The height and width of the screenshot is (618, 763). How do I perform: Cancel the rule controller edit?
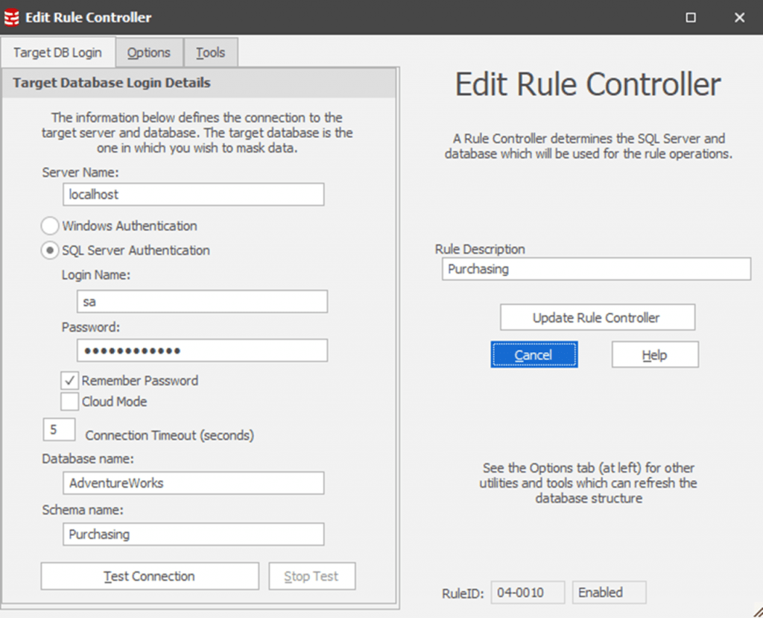(534, 354)
